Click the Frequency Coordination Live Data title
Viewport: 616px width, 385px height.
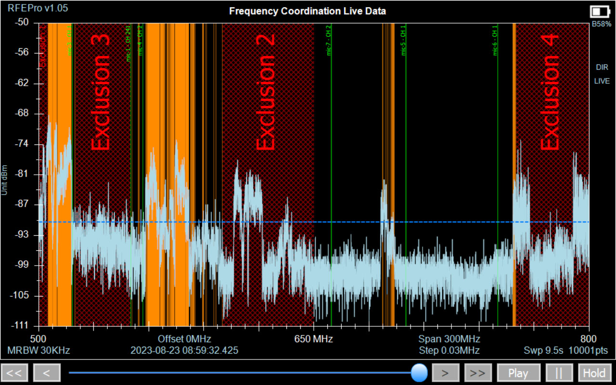click(308, 11)
